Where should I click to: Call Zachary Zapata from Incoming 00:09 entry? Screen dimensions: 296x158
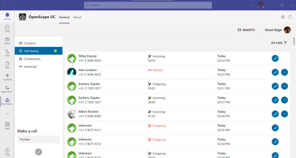275,100
